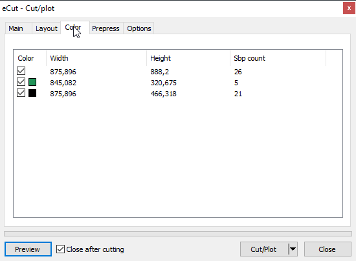Toggle the black color row checkbox
The width and height of the screenshot is (356, 261).
coord(21,93)
